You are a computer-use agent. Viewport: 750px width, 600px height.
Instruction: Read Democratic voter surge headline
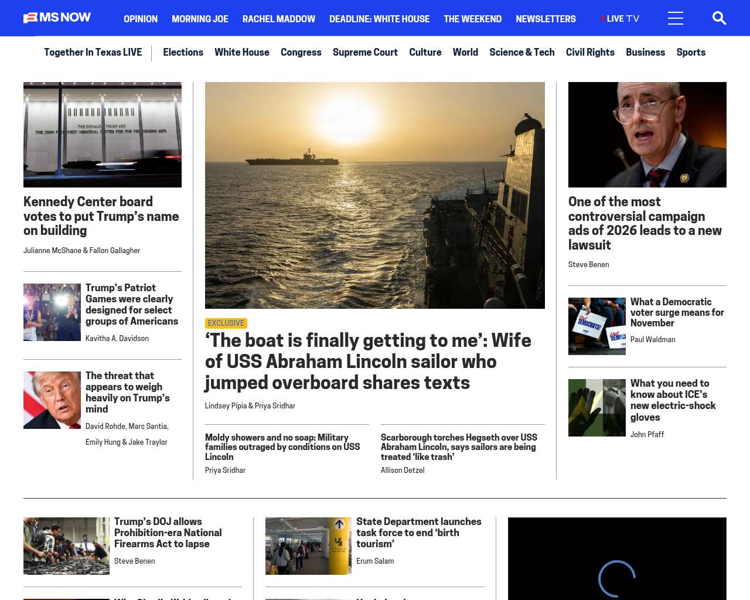677,312
